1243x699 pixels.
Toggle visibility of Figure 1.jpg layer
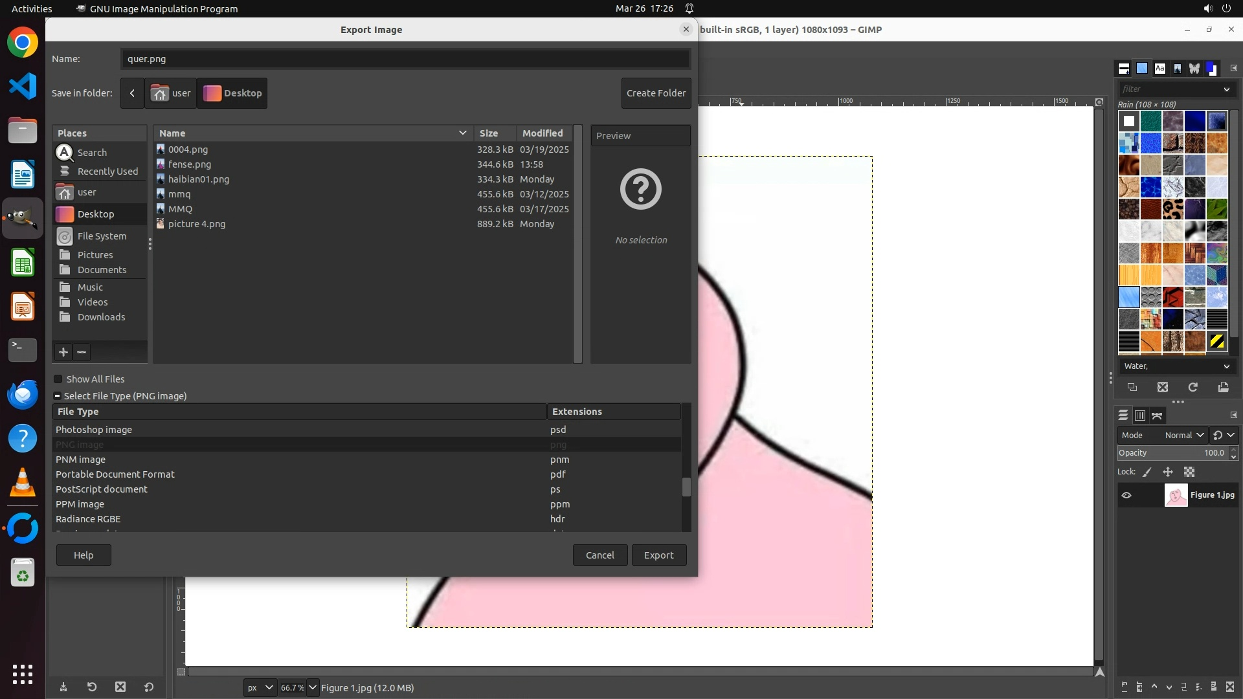tap(1126, 495)
